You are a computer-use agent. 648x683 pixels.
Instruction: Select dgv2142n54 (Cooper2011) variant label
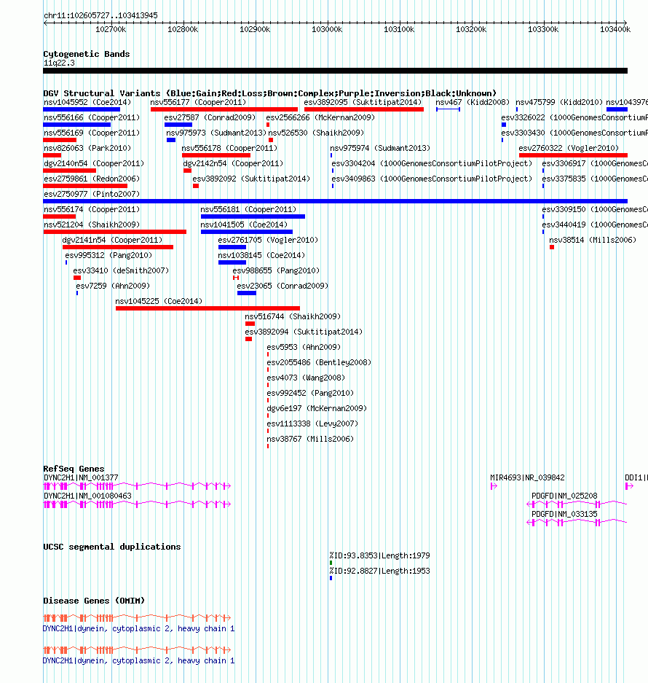233,163
